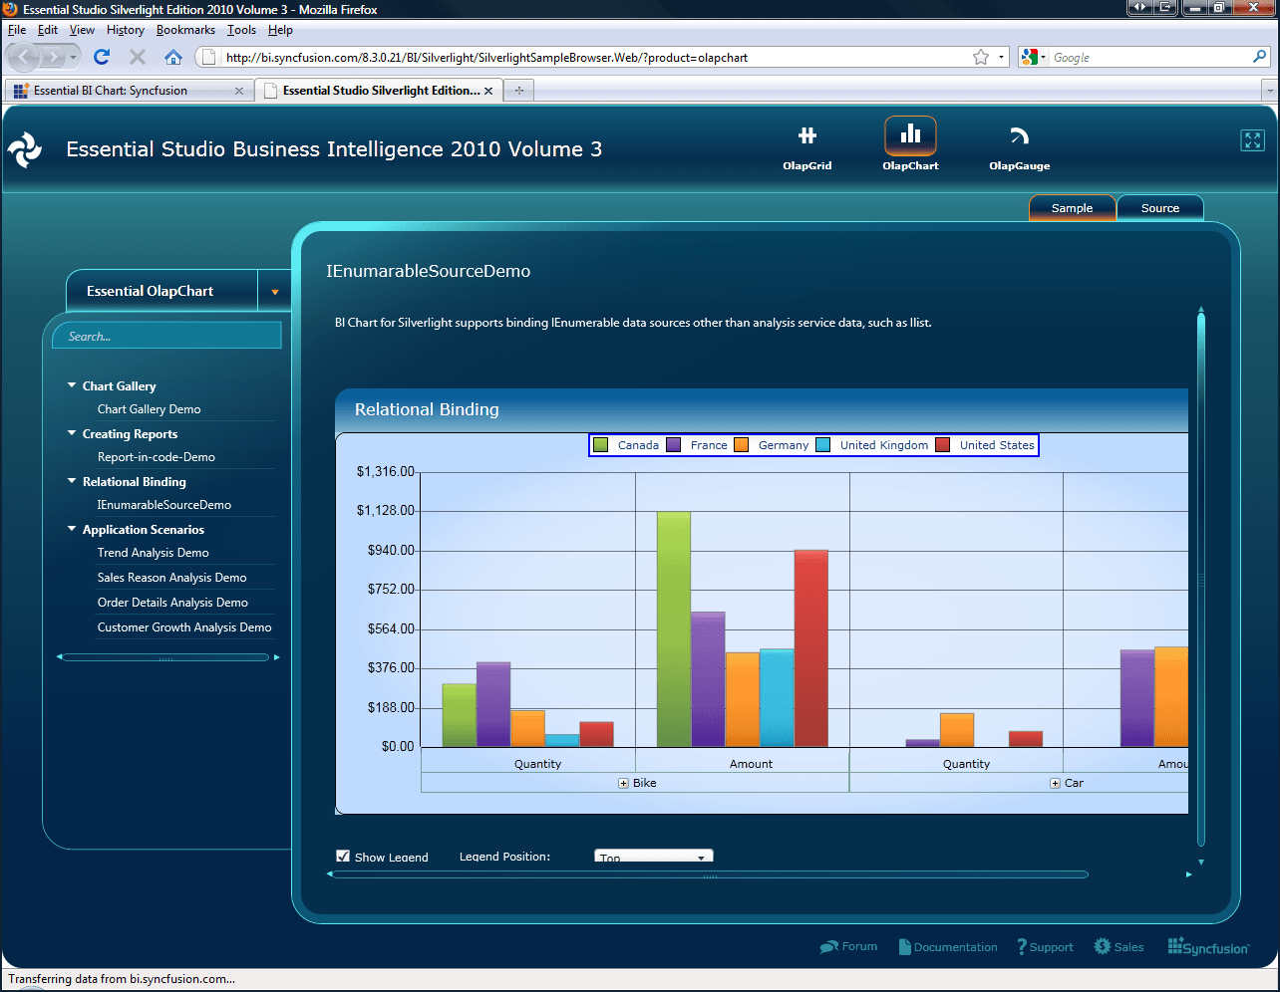Click the Documentation icon in the footer

[x=904, y=946]
